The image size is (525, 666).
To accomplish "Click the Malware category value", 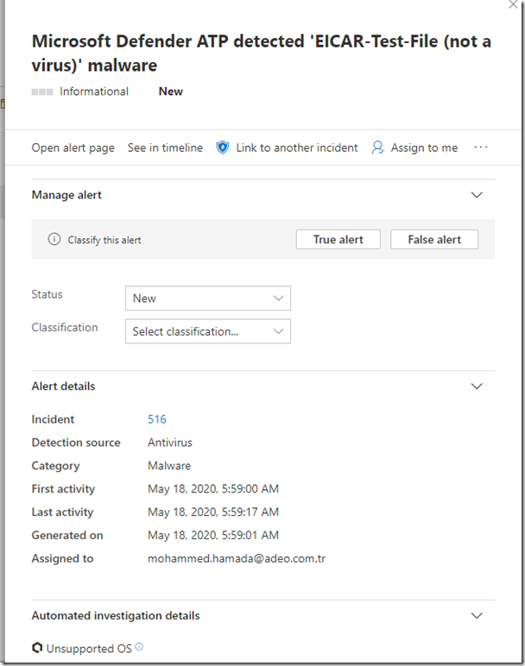I will coord(169,466).
